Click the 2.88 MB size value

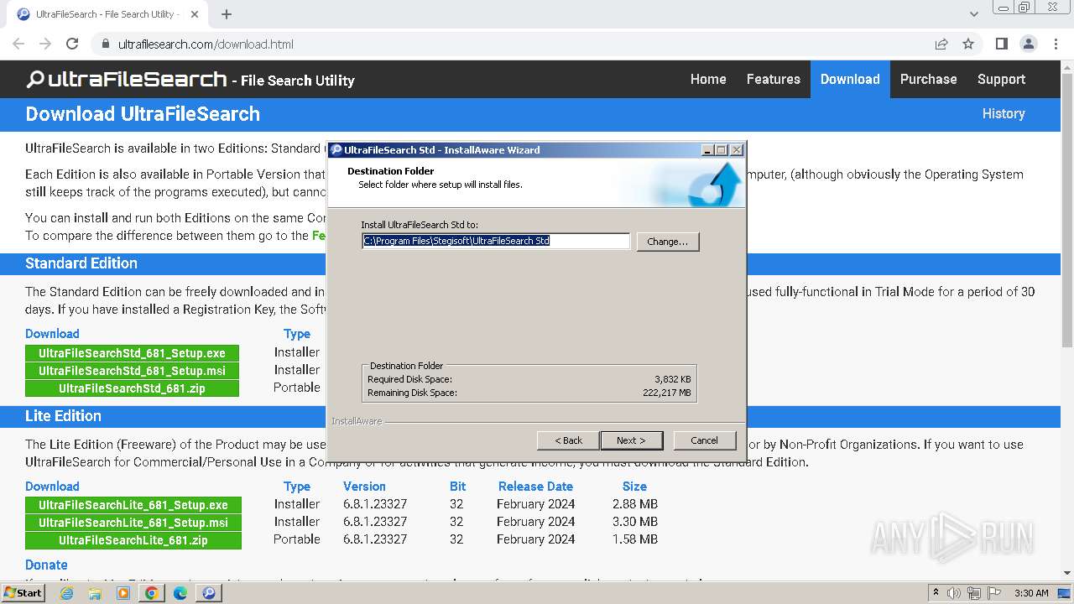pos(635,504)
